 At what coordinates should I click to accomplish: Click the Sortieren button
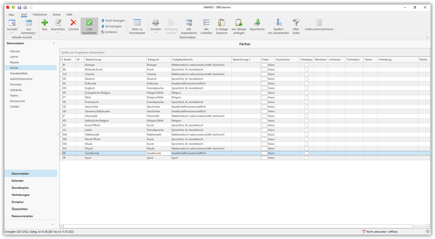point(109,32)
